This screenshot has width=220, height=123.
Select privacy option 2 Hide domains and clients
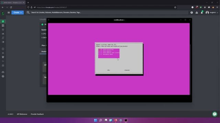109,53
